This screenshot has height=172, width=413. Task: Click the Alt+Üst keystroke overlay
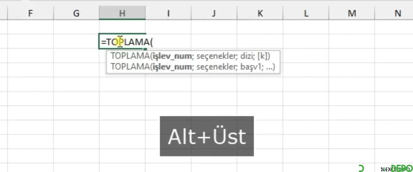tap(207, 136)
